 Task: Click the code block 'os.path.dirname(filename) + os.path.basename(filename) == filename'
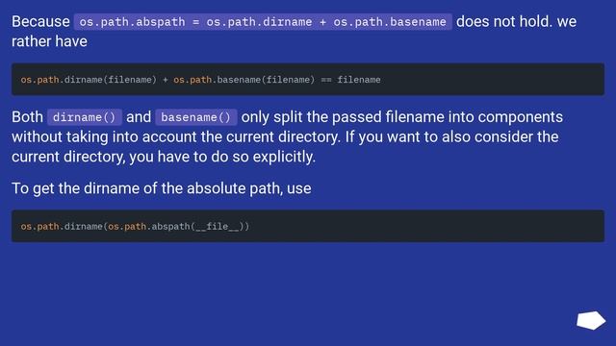[x=308, y=80]
